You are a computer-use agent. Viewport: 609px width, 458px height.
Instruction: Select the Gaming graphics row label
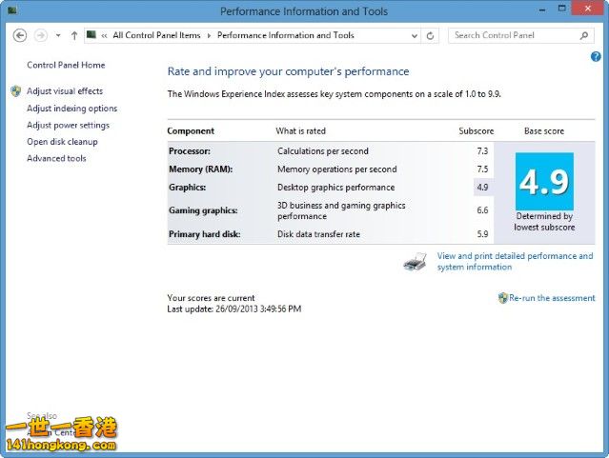click(203, 210)
